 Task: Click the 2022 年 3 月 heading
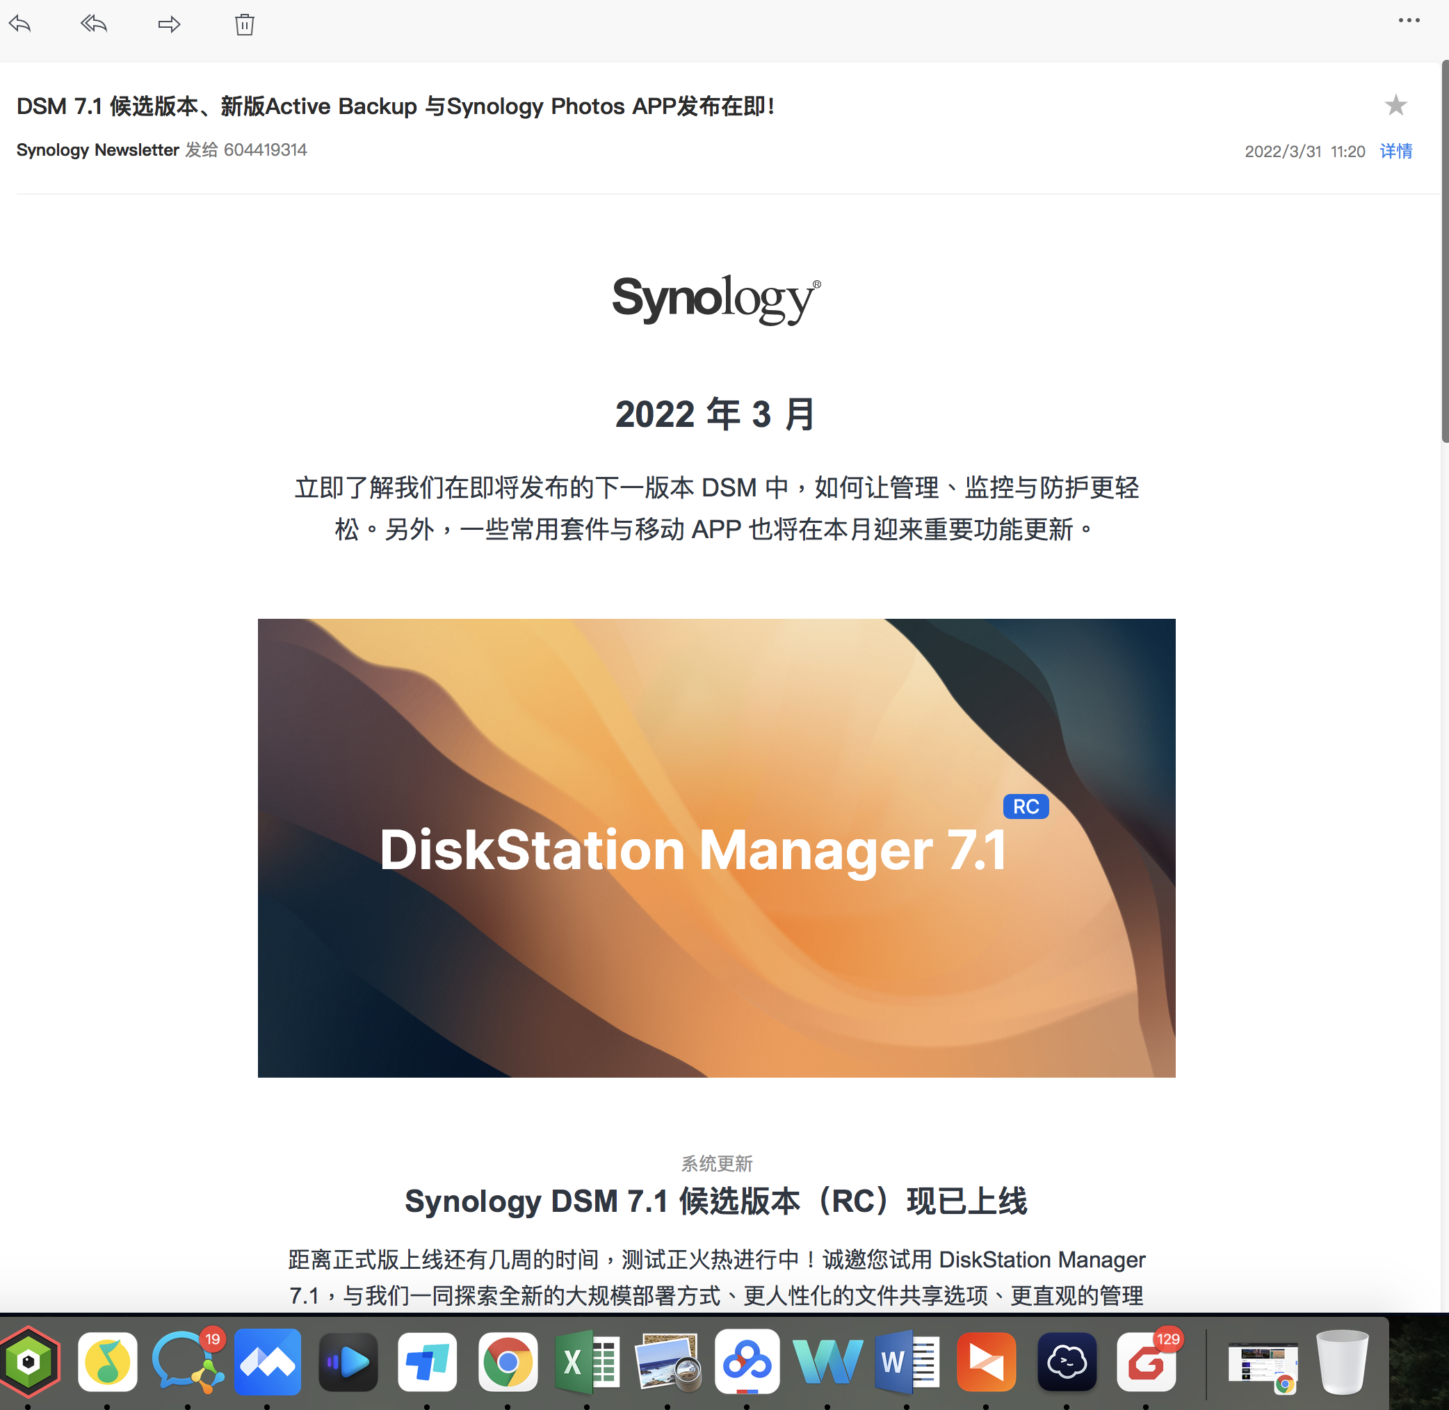coord(715,413)
